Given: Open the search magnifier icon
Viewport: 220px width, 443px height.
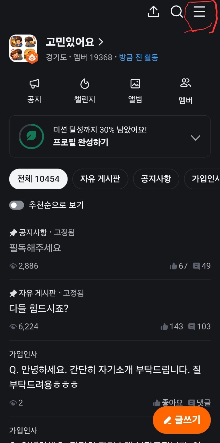Looking at the screenshot, I should coord(177,12).
